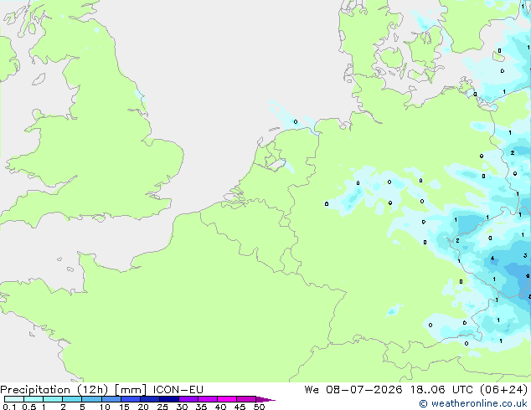Image resolution: width=531 pixels, height=410 pixels.
Task: Click the '(06+24)' forecast run text
Action: coord(504,390)
